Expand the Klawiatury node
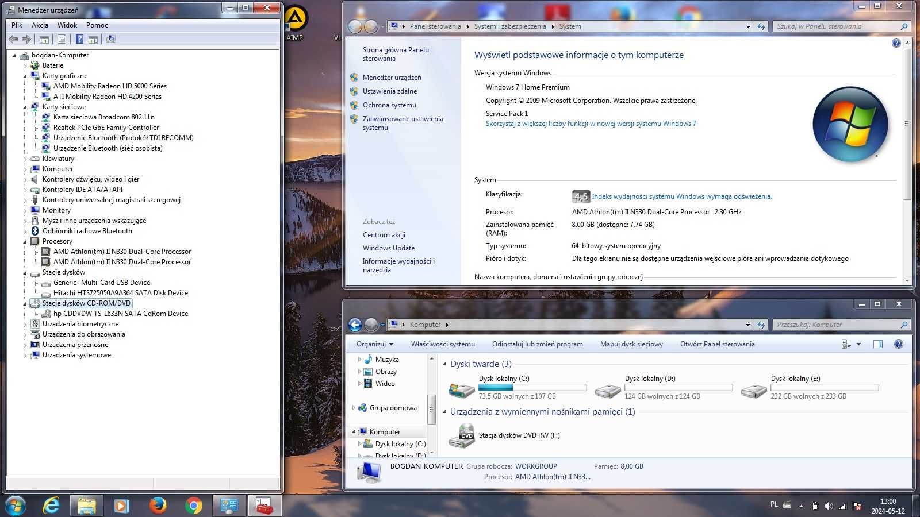 coord(25,159)
